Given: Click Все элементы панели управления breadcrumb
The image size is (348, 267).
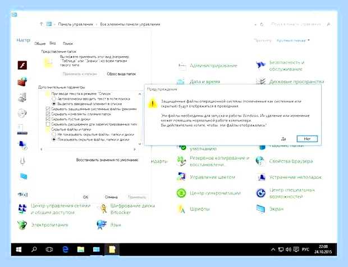Looking at the screenshot, I should [130, 24].
